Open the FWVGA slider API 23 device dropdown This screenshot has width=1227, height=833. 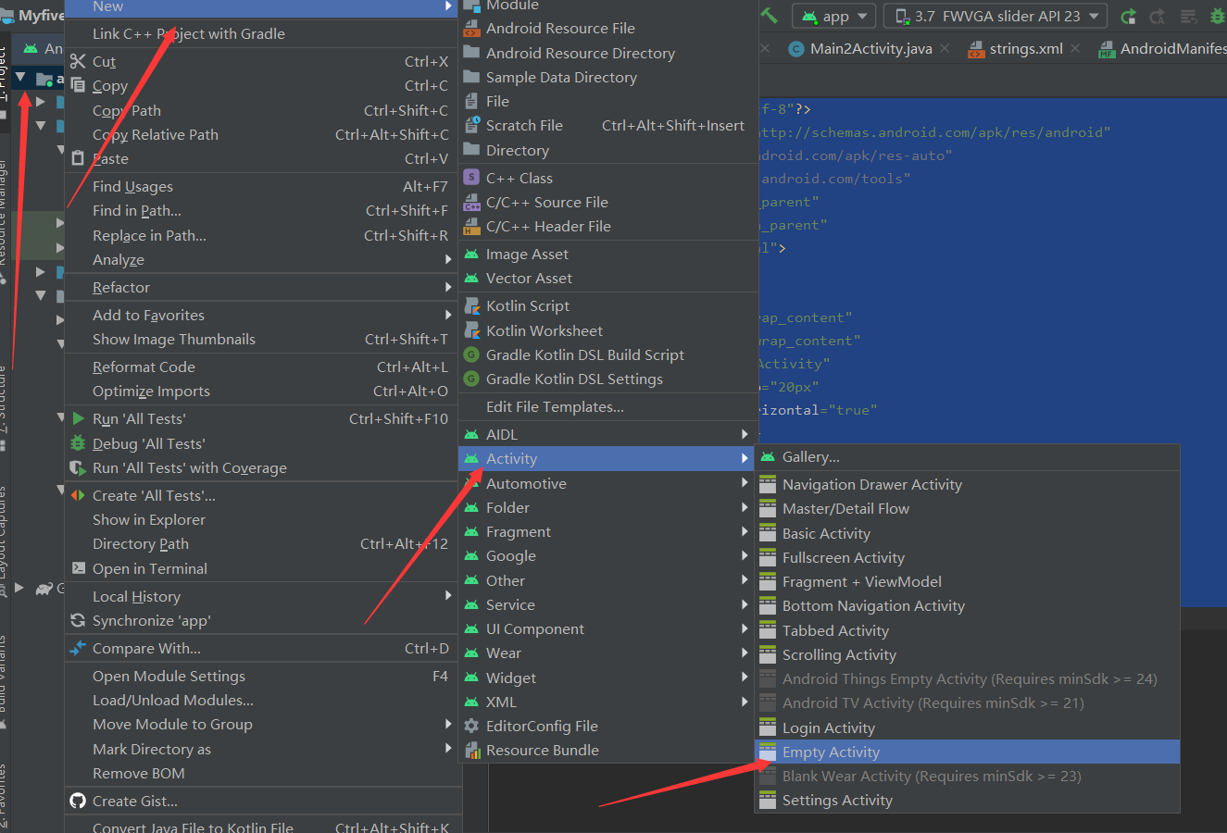click(x=995, y=16)
